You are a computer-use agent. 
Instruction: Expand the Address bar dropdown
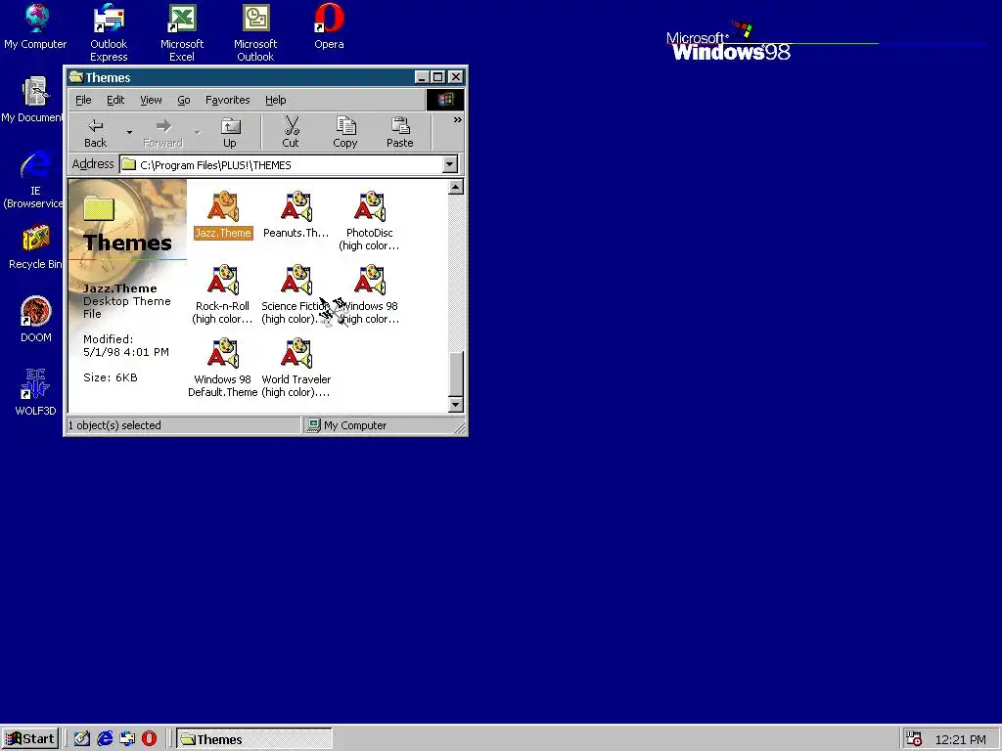[x=450, y=164]
